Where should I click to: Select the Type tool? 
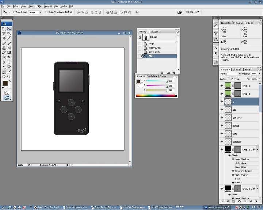point(9,62)
